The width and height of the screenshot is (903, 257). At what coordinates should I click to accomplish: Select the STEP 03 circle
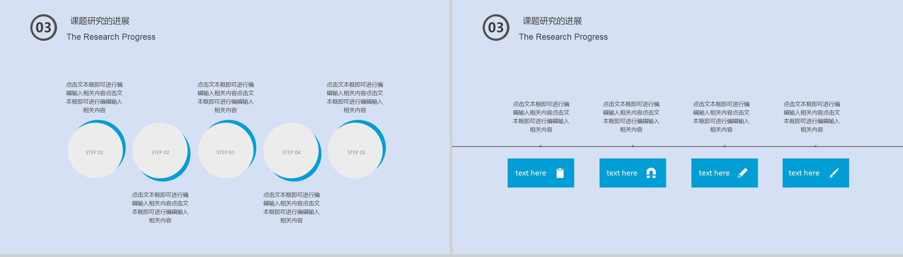point(226,151)
